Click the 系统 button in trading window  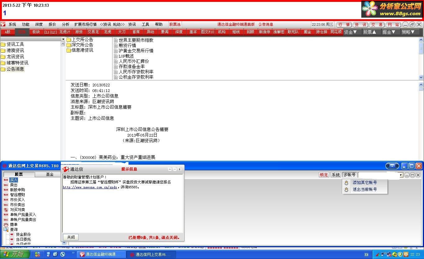(x=336, y=175)
